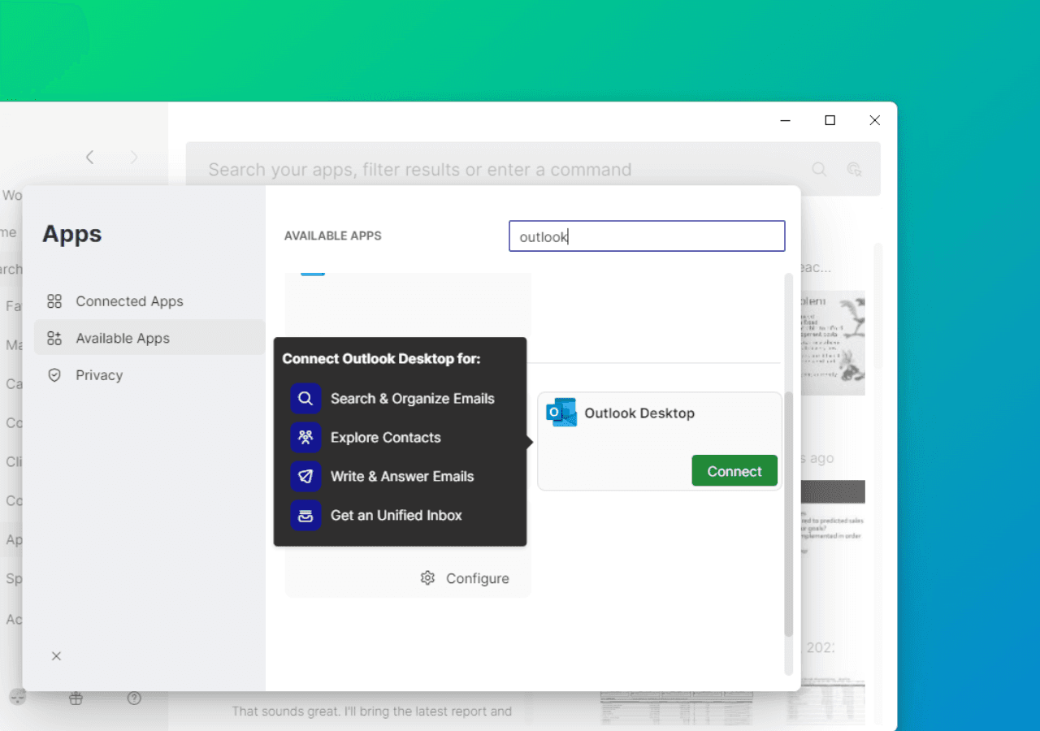Click the Get an Unified Inbox tray icon
This screenshot has width=1040, height=731.
click(x=305, y=515)
